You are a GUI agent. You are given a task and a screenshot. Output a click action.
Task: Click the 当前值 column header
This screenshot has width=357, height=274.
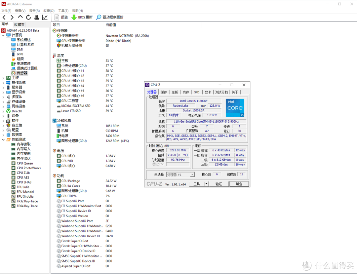pos(153,25)
